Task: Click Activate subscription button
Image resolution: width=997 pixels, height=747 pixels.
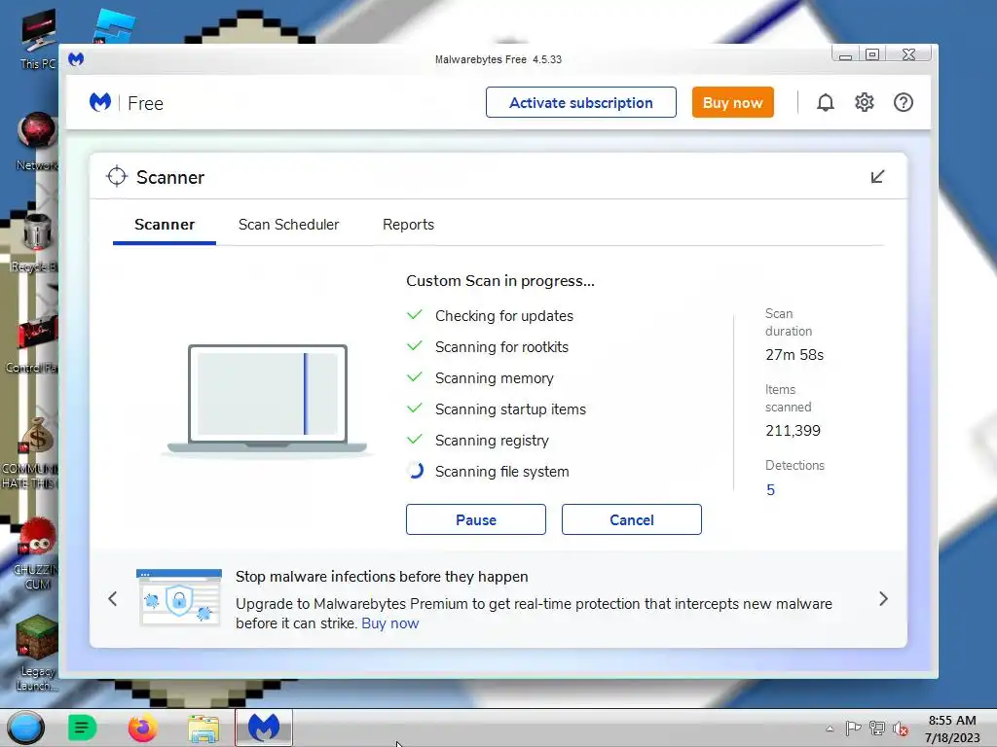Action: tap(581, 102)
